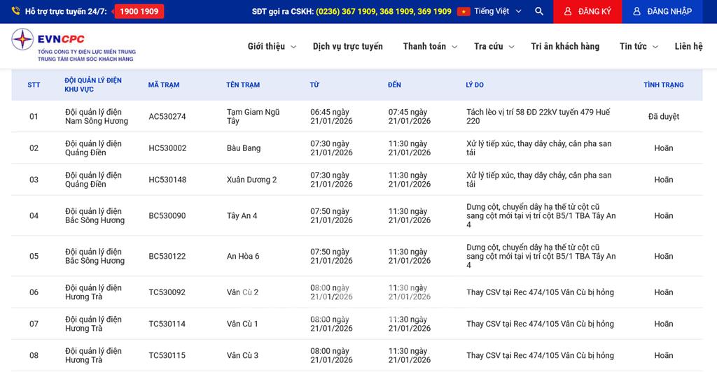
Task: Call hotline 1900 1909 badge
Action: point(139,12)
